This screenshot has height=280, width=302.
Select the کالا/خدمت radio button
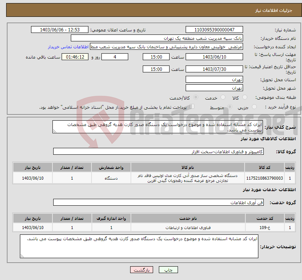[196, 97]
